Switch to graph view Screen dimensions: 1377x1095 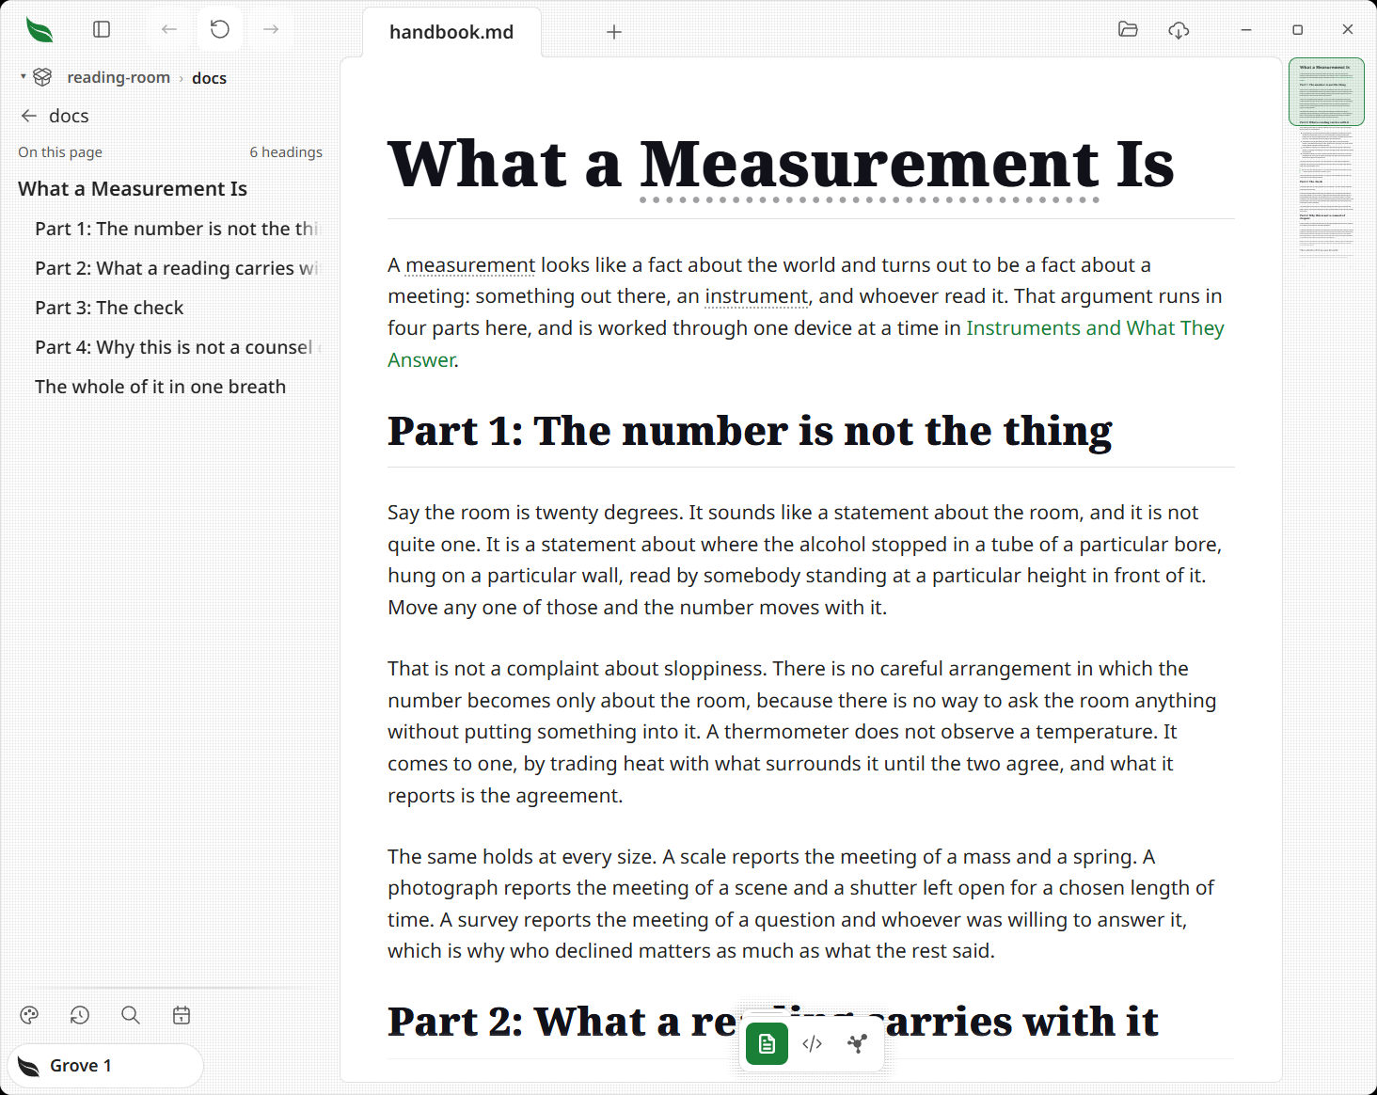click(857, 1044)
